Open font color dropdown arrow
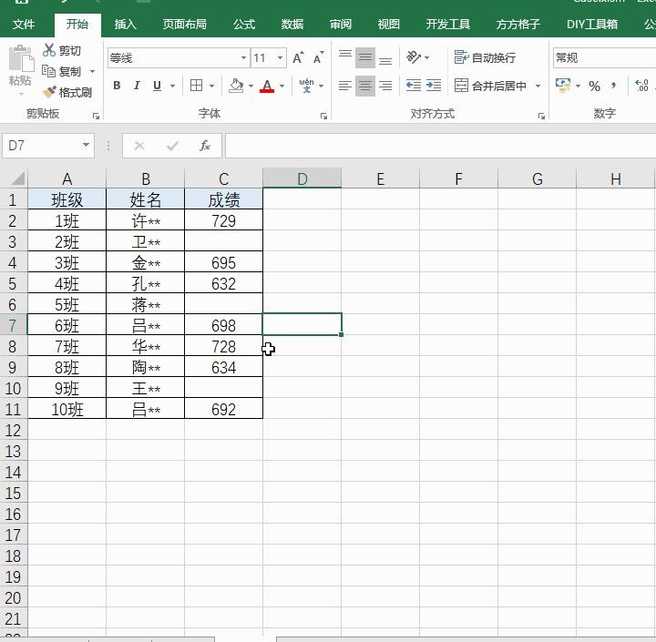Image resolution: width=656 pixels, height=642 pixels. coord(282,87)
